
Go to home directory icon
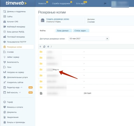[48, 47]
